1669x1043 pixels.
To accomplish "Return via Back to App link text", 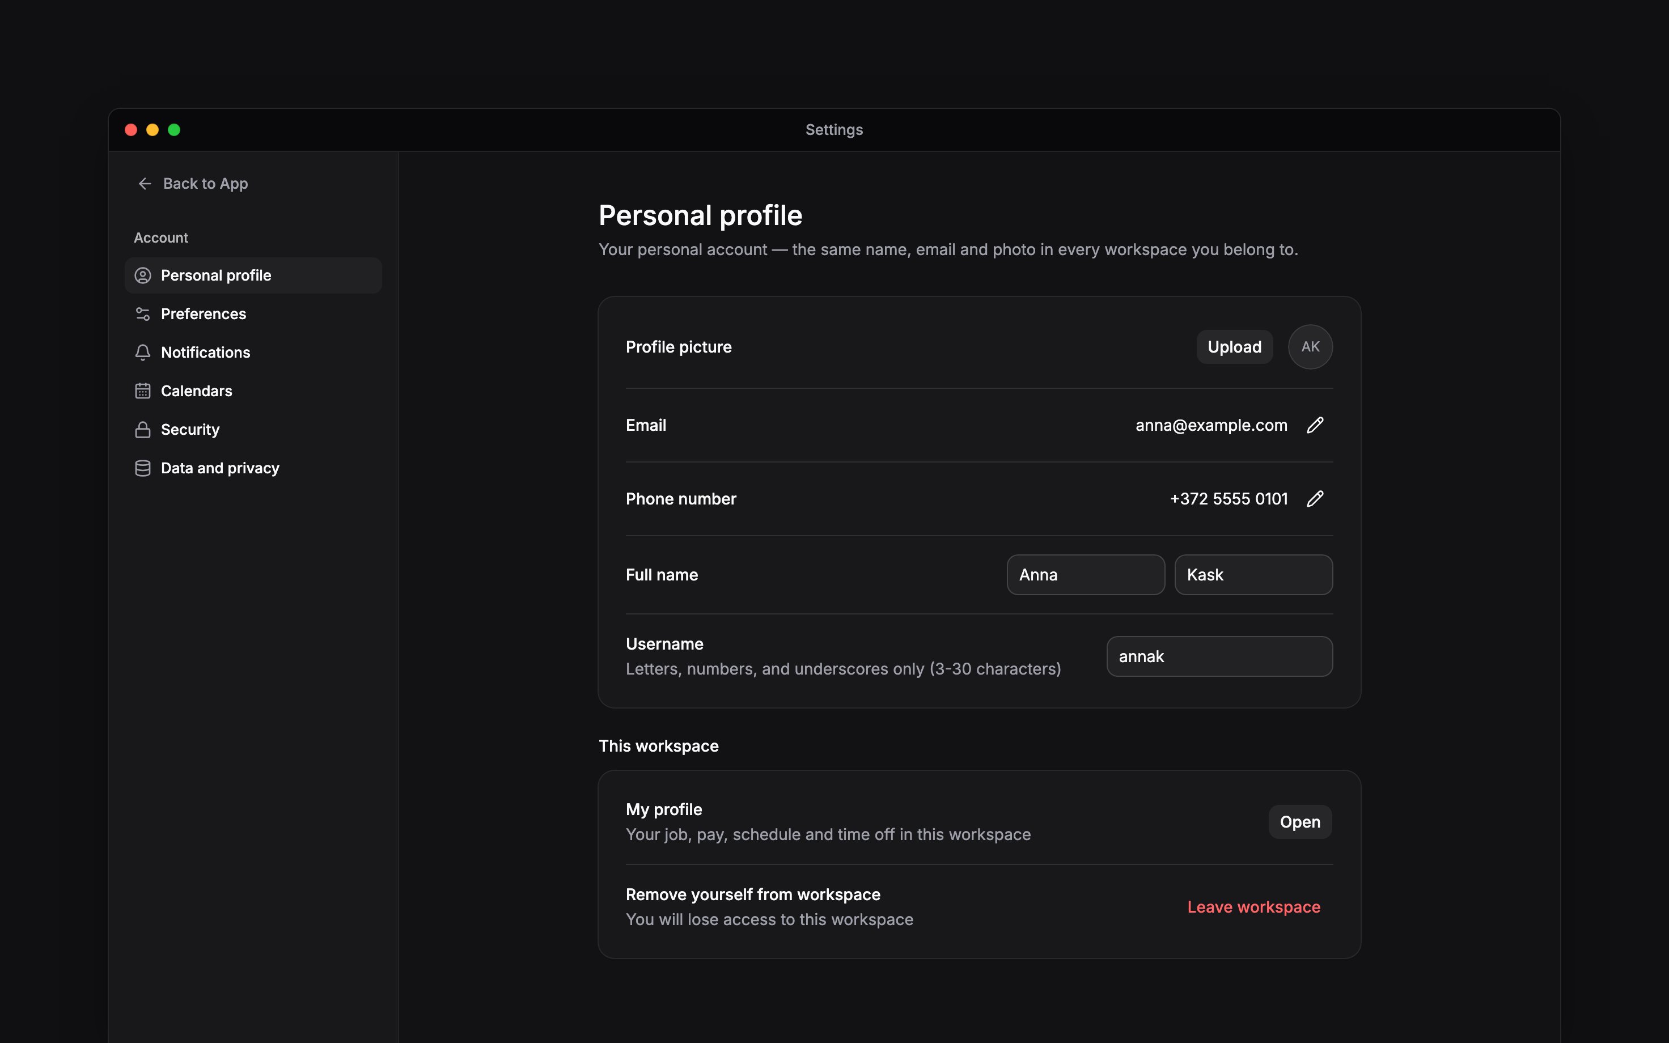I will click(206, 184).
